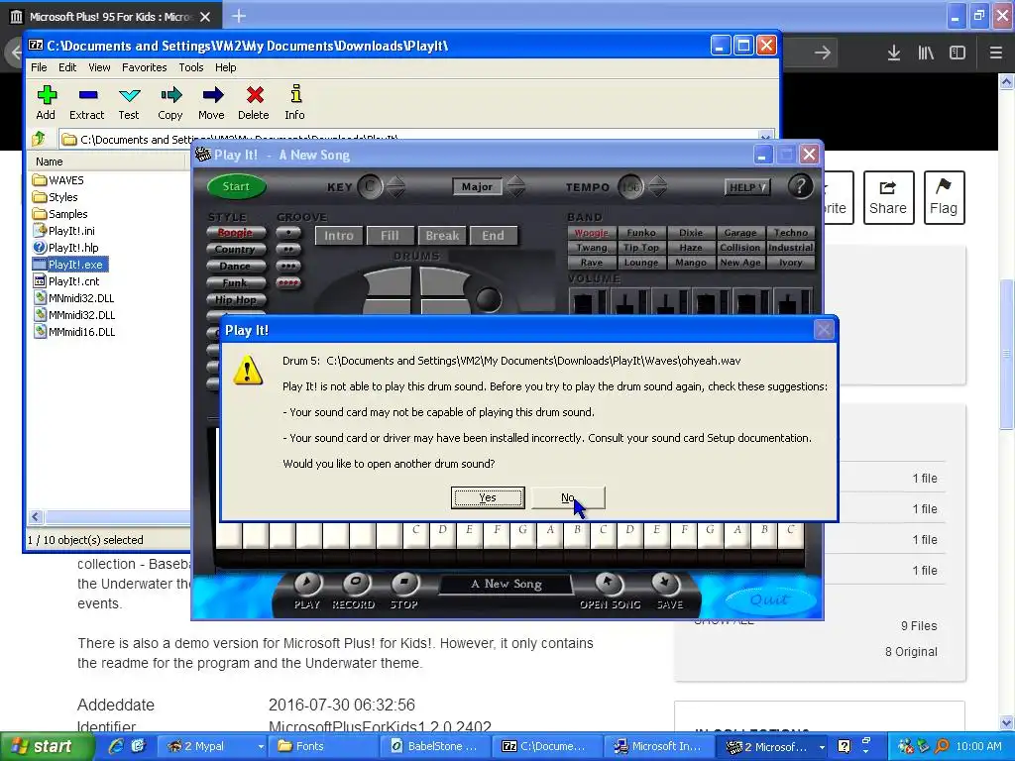Select PlayIt!.ini file

pos(63,230)
